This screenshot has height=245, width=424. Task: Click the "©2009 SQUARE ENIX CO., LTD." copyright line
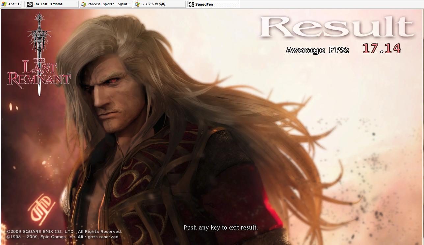[64, 232]
